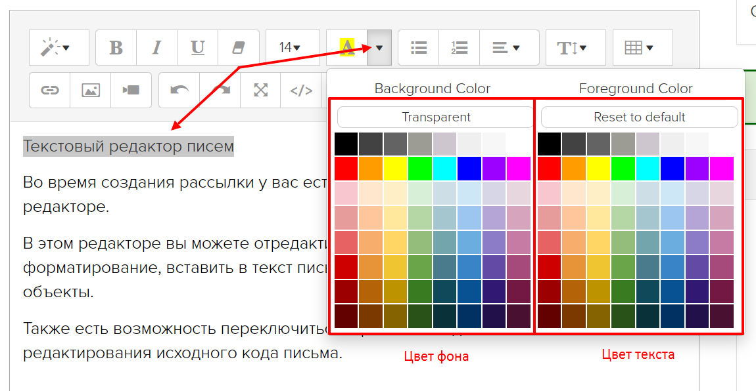Insert a picture using image icon

(91, 91)
